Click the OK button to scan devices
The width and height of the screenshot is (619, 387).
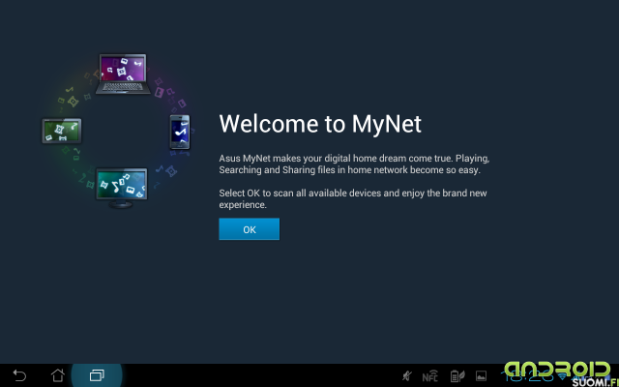tap(250, 229)
